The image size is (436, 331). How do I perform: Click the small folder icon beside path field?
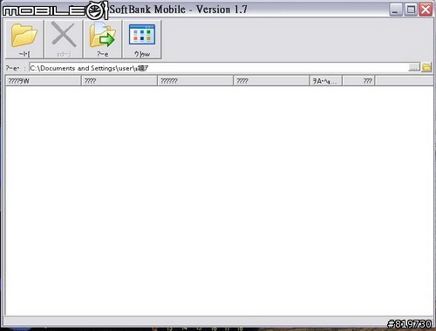coord(426,67)
